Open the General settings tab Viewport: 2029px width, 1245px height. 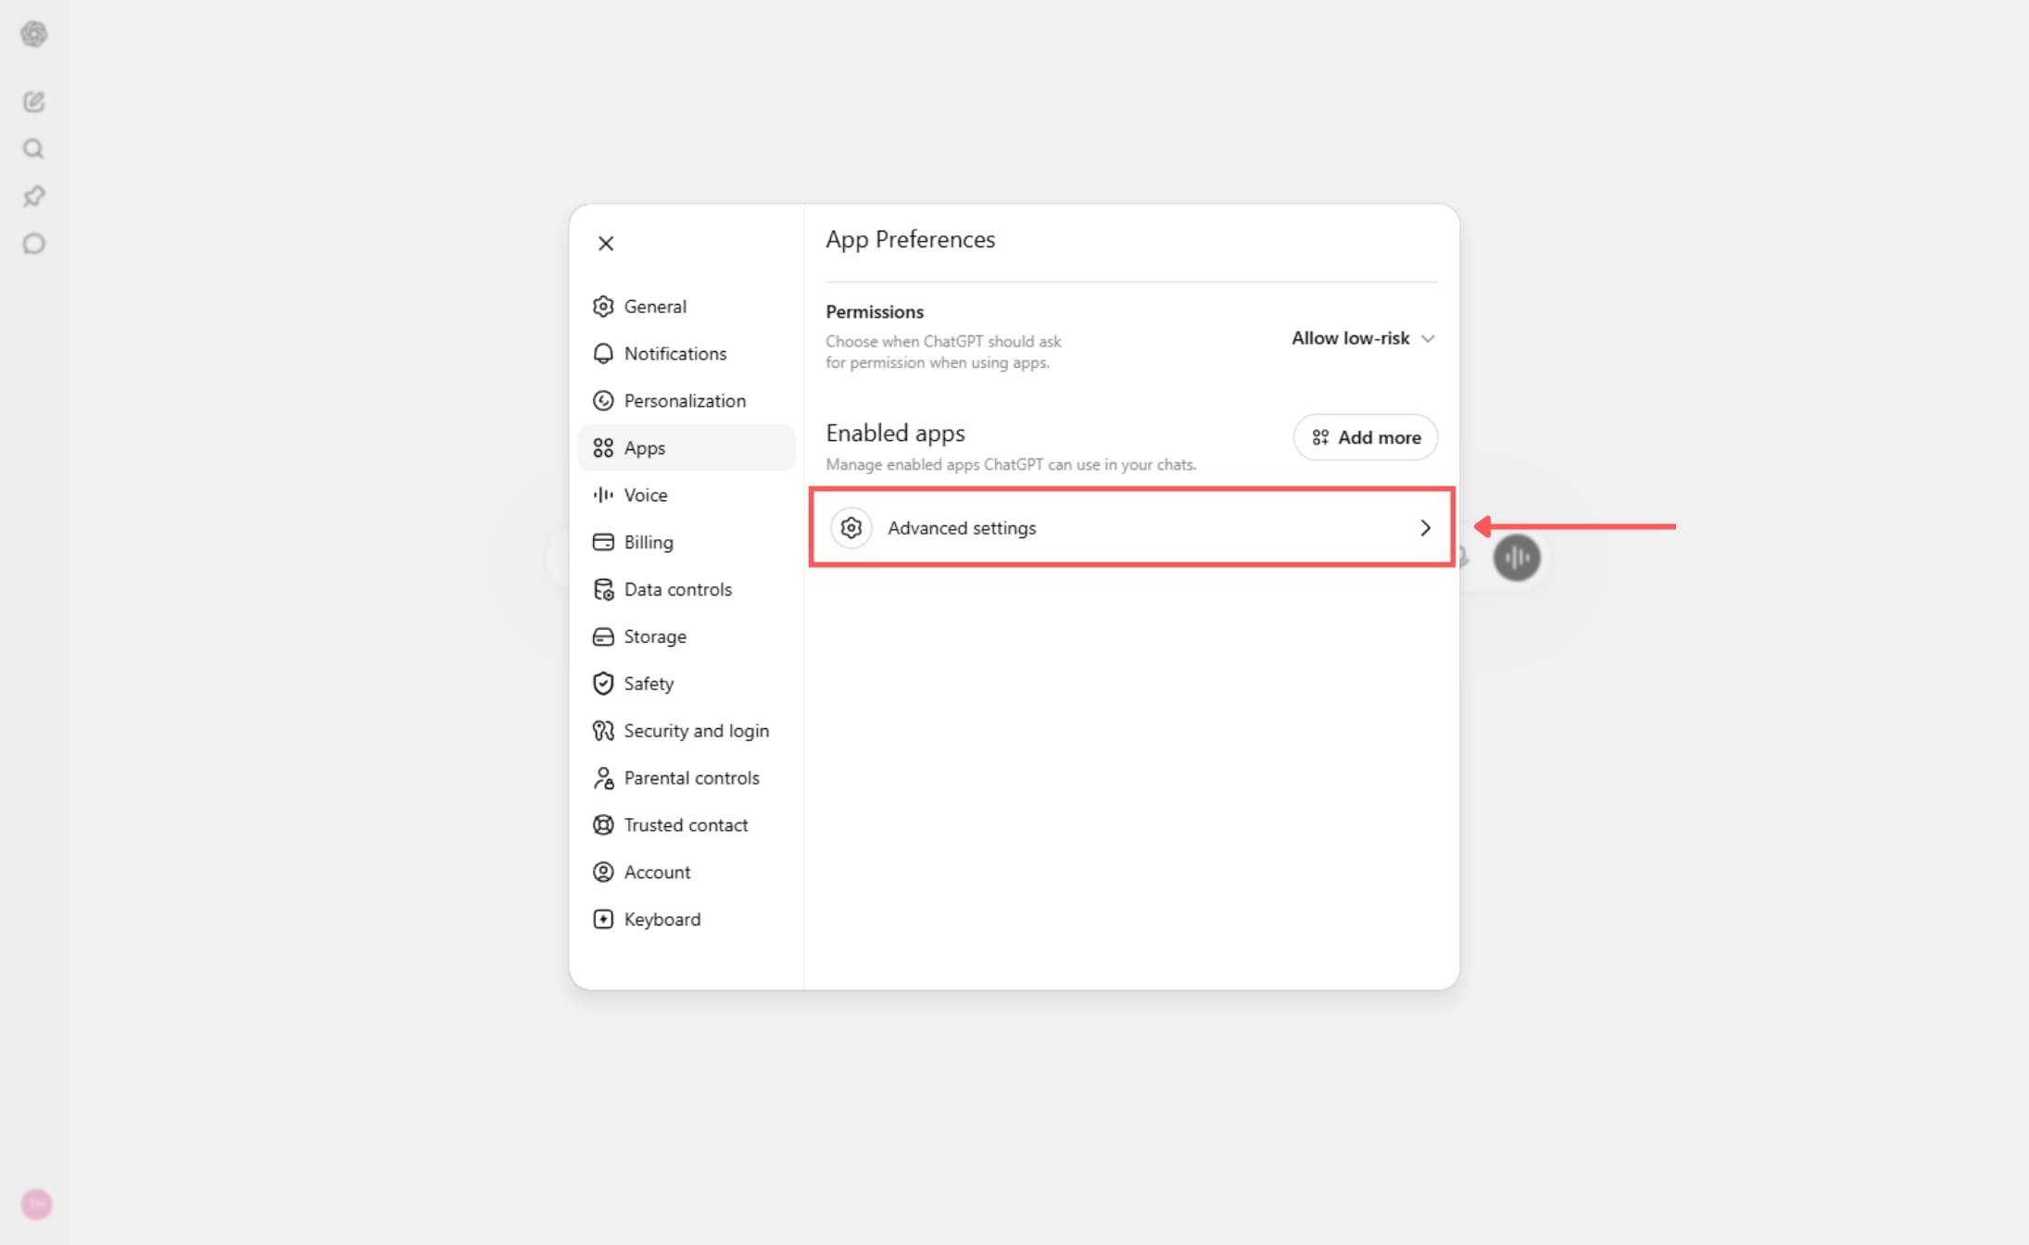[687, 307]
